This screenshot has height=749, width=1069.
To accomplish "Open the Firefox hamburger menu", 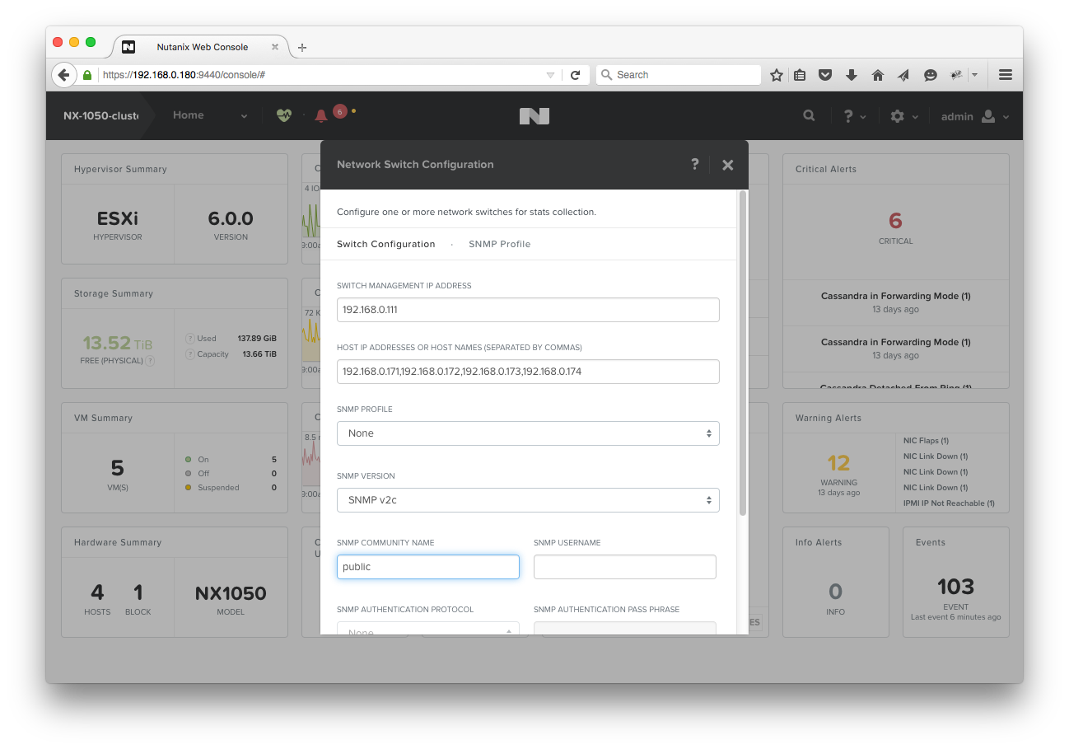I will tap(1005, 75).
